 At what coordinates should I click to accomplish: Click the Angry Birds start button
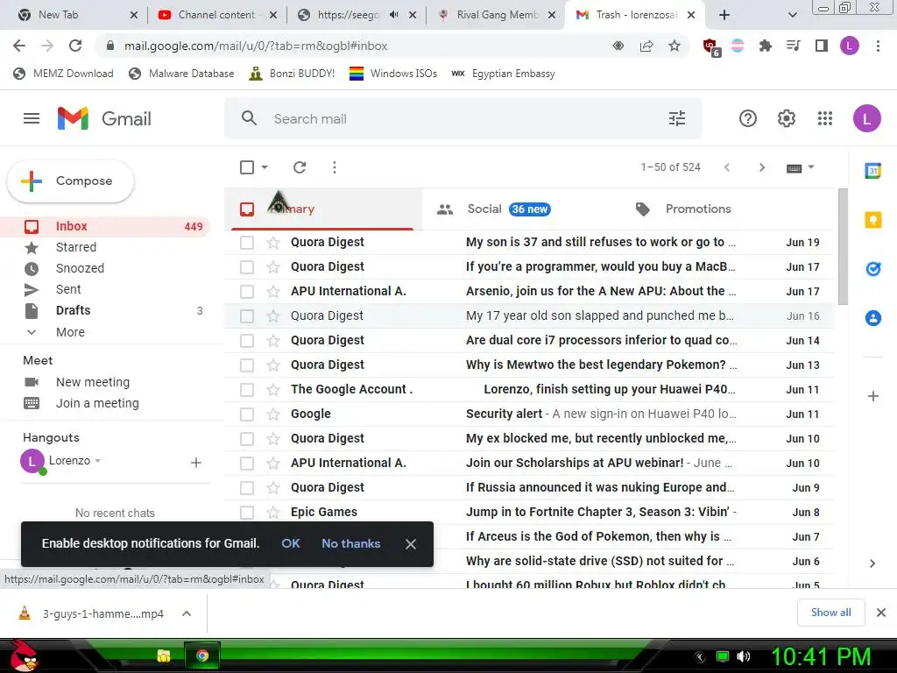[24, 655]
